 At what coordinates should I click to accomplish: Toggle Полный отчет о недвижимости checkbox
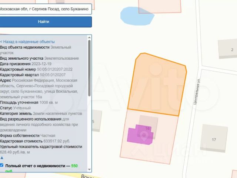pos(1,165)
